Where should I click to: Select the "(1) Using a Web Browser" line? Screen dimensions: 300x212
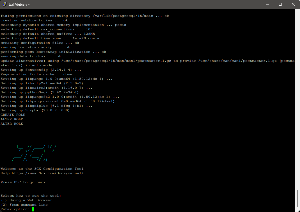(26, 200)
